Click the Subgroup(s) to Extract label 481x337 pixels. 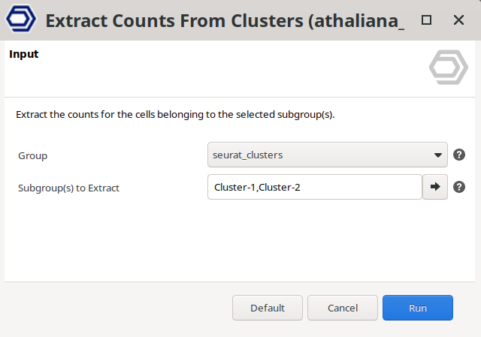click(x=69, y=188)
